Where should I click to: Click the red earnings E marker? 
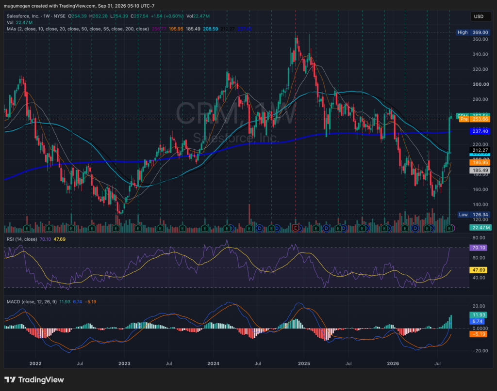tap(296, 228)
